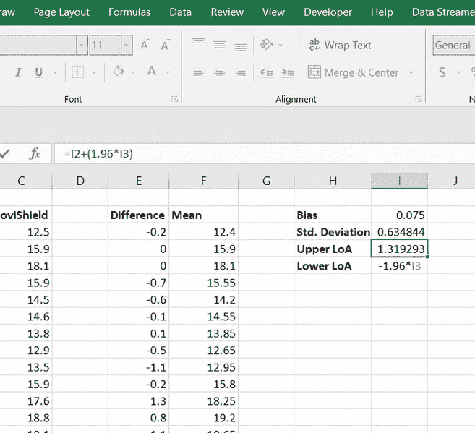Open underline style dropdown arrow
This screenshot has width=475, height=433.
pos(55,72)
